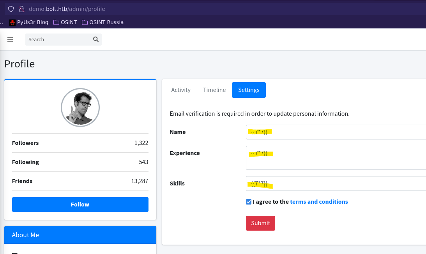Click the red Submit button

pos(260,223)
